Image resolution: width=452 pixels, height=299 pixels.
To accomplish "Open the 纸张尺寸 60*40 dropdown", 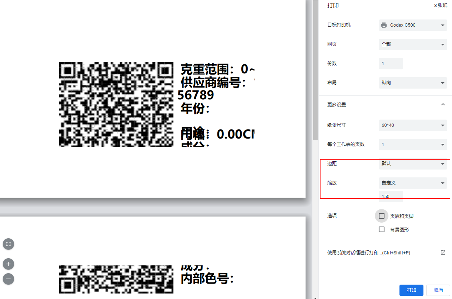I will tap(413, 125).
